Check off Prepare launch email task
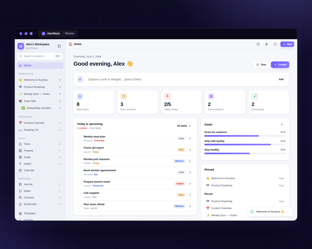The height and width of the screenshot is (249, 312). coord(80,184)
